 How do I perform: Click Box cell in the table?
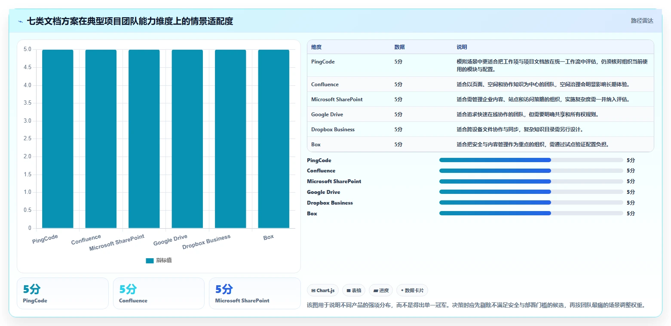316,145
